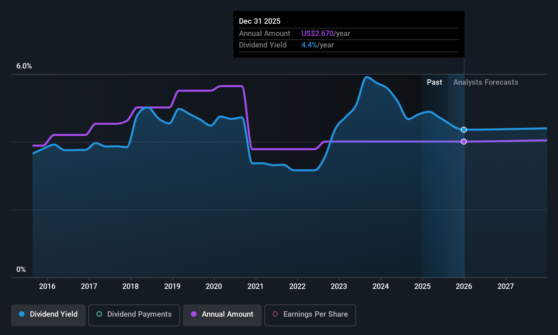Click the purple Annual Amount legend dot
This screenshot has width=558, height=335.
194,314
